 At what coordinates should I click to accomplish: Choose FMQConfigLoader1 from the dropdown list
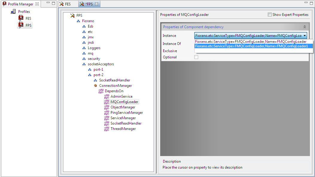[x=251, y=46]
